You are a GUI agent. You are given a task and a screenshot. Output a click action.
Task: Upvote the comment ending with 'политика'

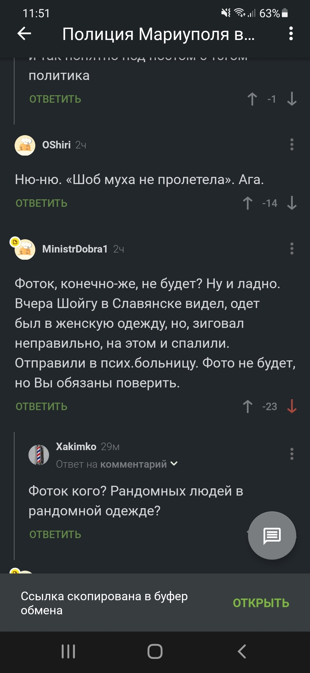pyautogui.click(x=252, y=99)
